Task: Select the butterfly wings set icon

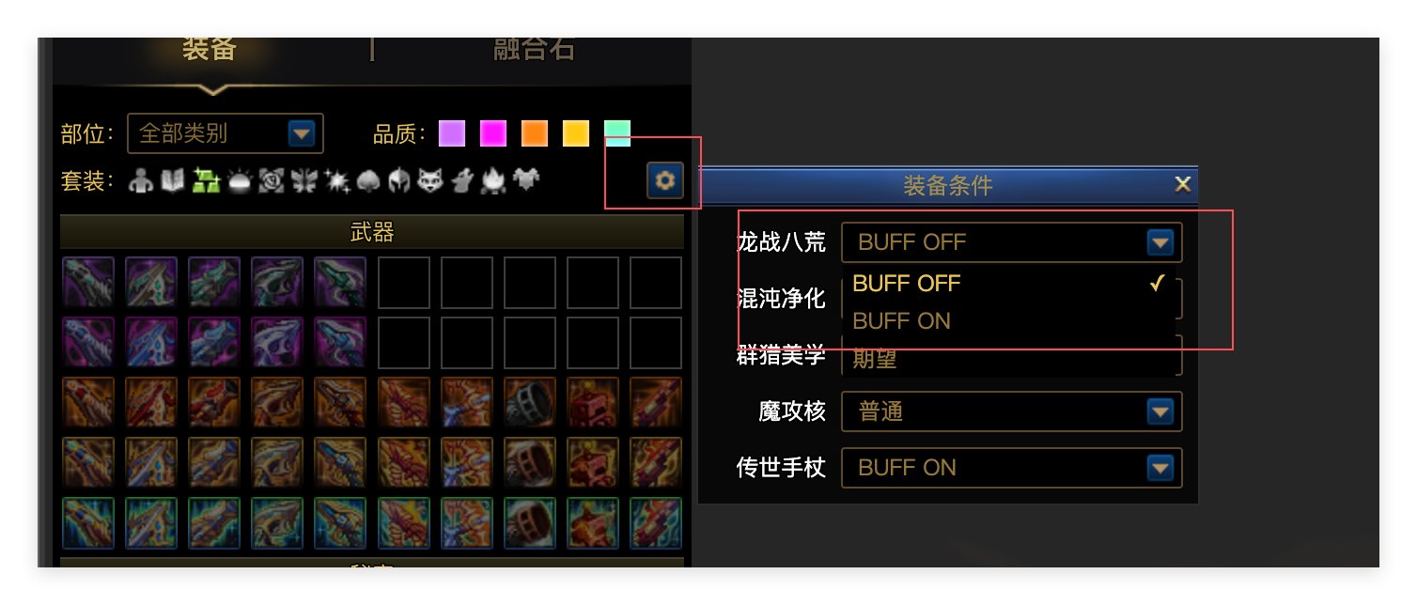Action: click(303, 180)
